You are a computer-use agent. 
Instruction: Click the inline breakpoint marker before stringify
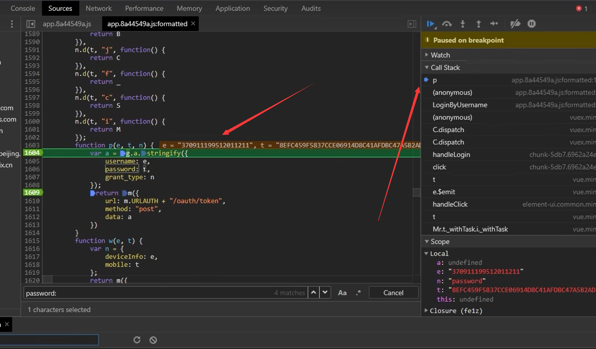click(x=143, y=153)
